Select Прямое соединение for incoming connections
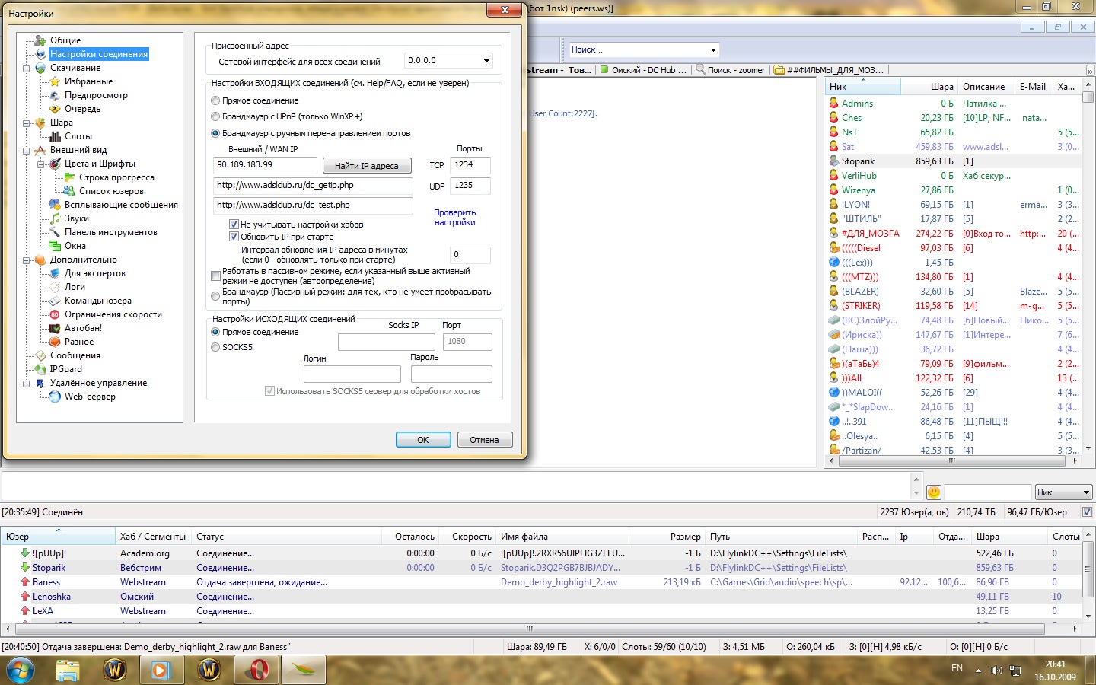This screenshot has width=1096, height=685. point(215,100)
